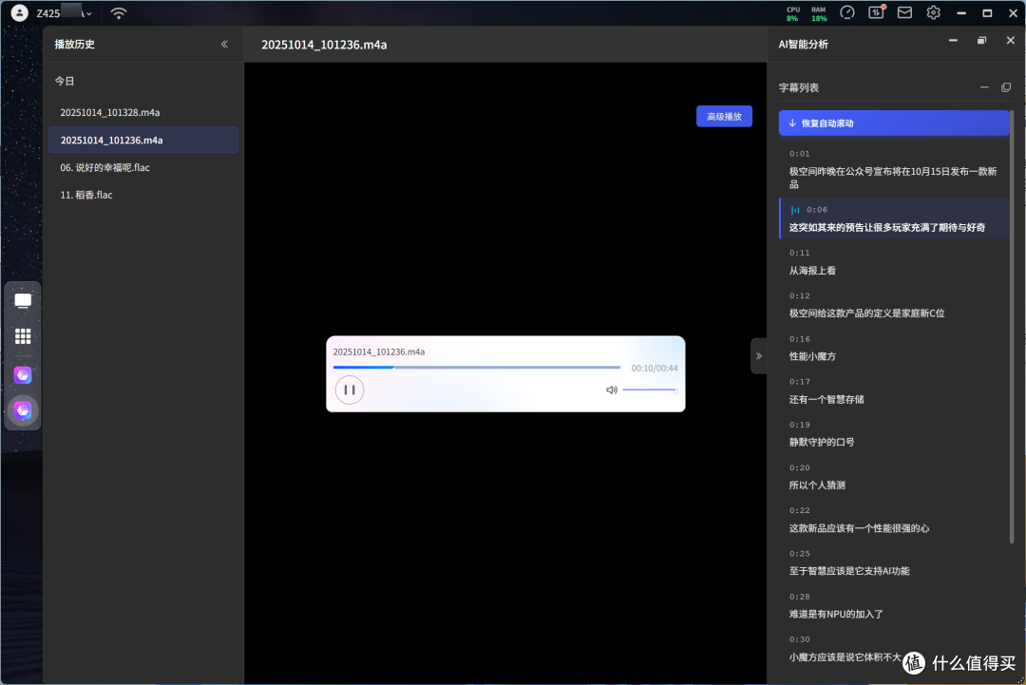Click the CPU usage indicator
The image size is (1026, 685).
click(793, 13)
